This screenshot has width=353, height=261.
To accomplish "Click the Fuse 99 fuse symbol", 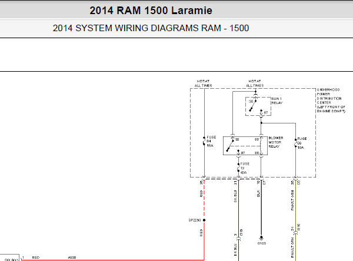I will coord(295,143).
